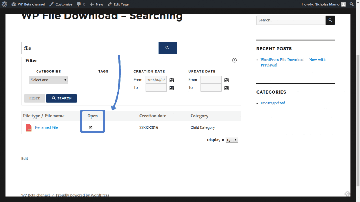Open the Display # count dropdown
The height and width of the screenshot is (202, 360).
(x=232, y=140)
